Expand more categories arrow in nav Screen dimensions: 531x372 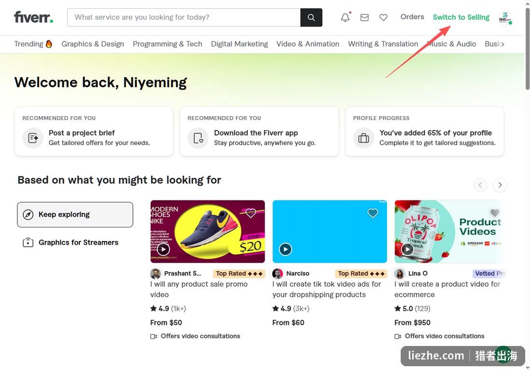coord(503,44)
